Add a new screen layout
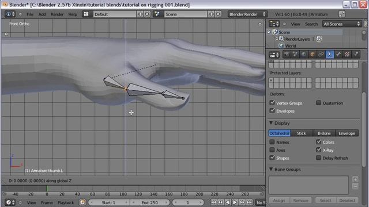Image resolution: width=369 pixels, height=207 pixels. 141,14
